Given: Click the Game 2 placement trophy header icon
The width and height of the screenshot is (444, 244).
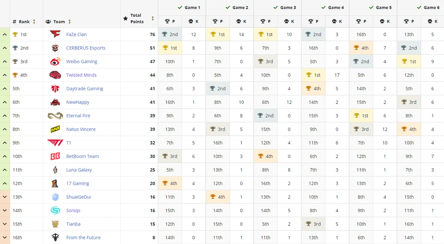Looking at the screenshot, I should pyautogui.click(x=215, y=21).
